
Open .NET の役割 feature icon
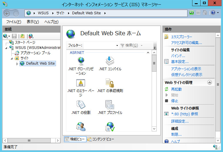(x=81, y=105)
